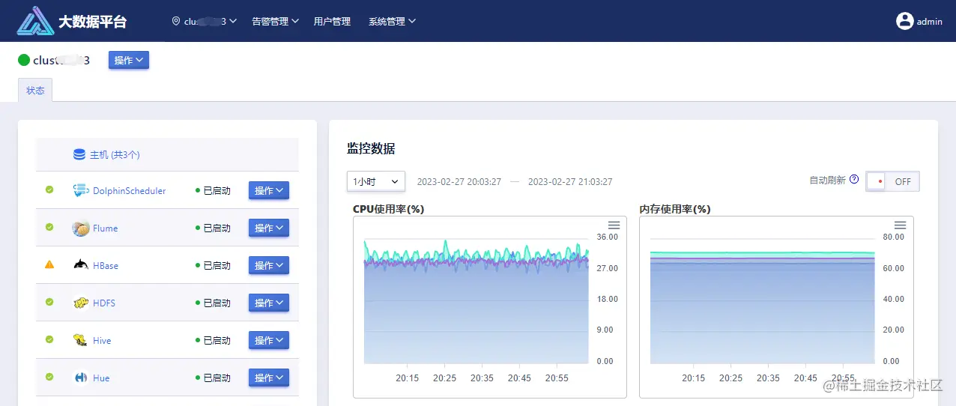Select the 状态 tab
956x406 pixels.
point(35,90)
